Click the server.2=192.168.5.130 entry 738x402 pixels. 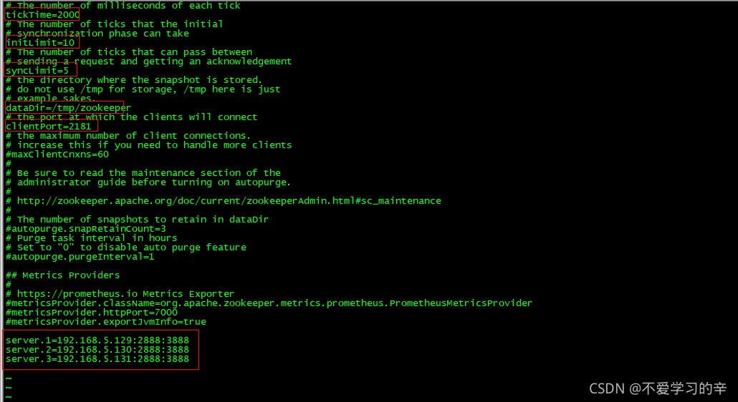tap(97, 350)
